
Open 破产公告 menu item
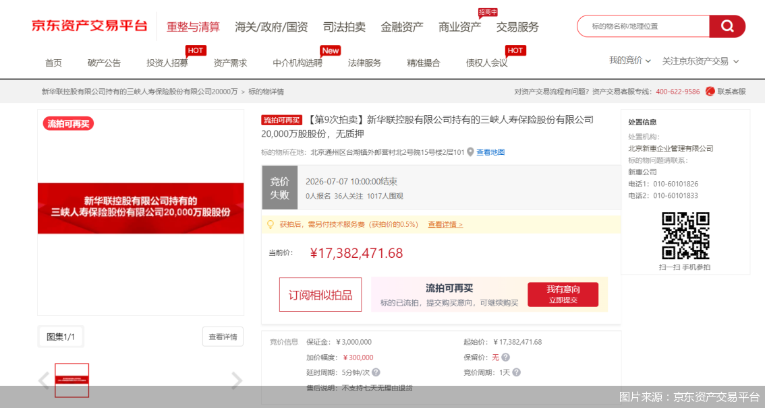click(104, 63)
